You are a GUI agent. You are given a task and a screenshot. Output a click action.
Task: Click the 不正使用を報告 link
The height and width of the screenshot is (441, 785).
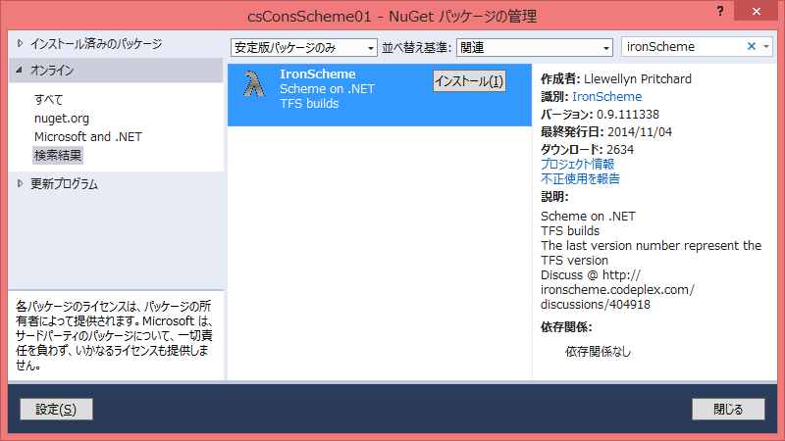click(x=580, y=178)
